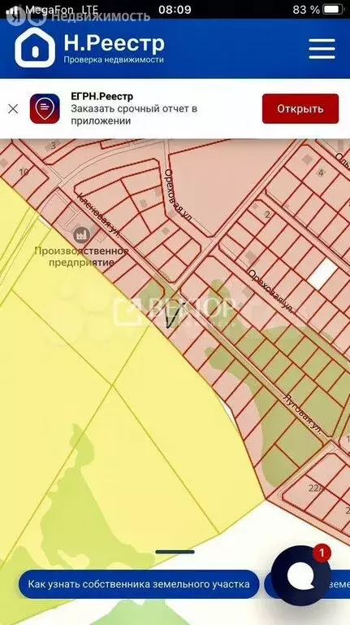This screenshot has width=350, height=625.
Task: Tap the Н.Реестр house logo
Action: pos(35,48)
